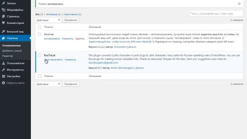247x139 pixels.
Task: Click Изменить under RusToLat
Action: pos(70,59)
